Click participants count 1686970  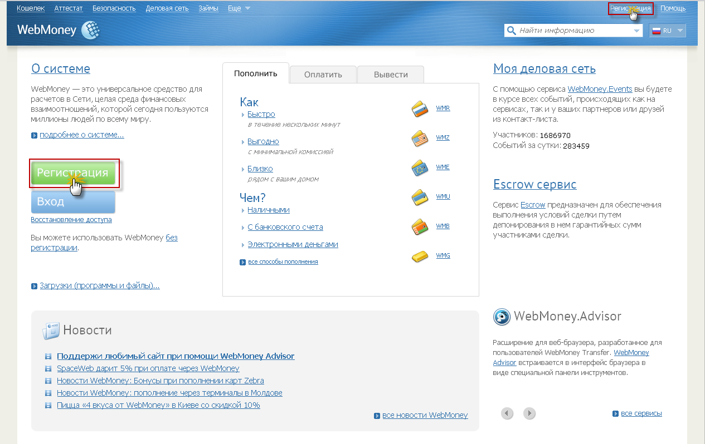click(x=555, y=135)
